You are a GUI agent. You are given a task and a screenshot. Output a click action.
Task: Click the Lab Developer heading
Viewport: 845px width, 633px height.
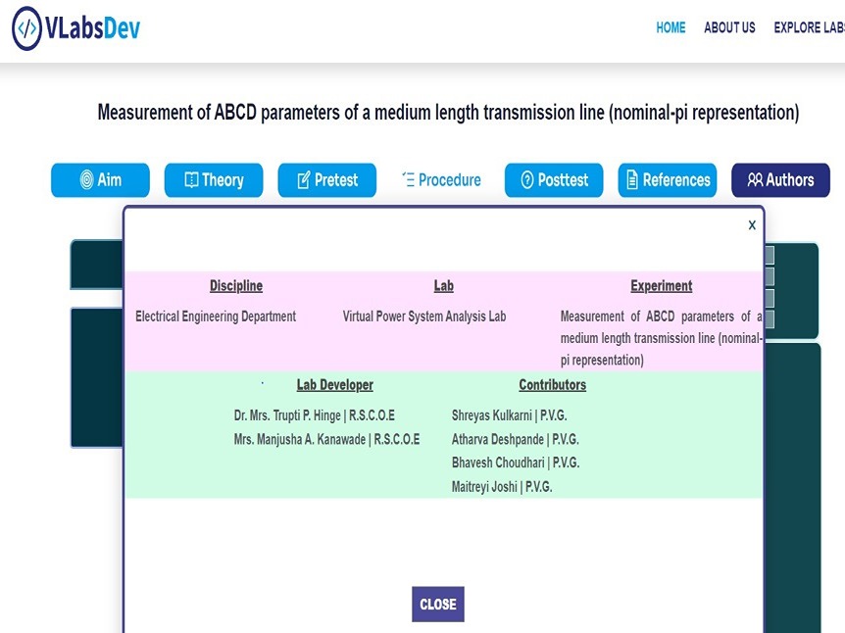pos(334,385)
